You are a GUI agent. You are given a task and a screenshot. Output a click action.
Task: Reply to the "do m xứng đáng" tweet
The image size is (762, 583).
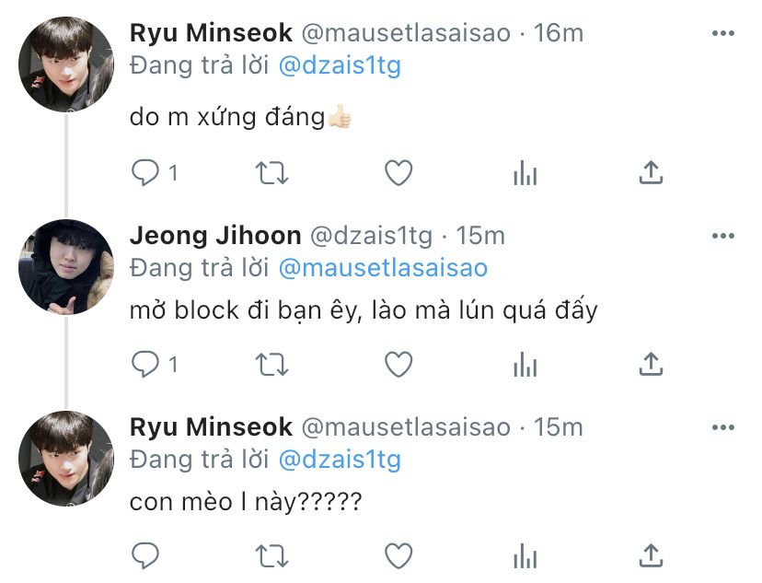pyautogui.click(x=145, y=172)
